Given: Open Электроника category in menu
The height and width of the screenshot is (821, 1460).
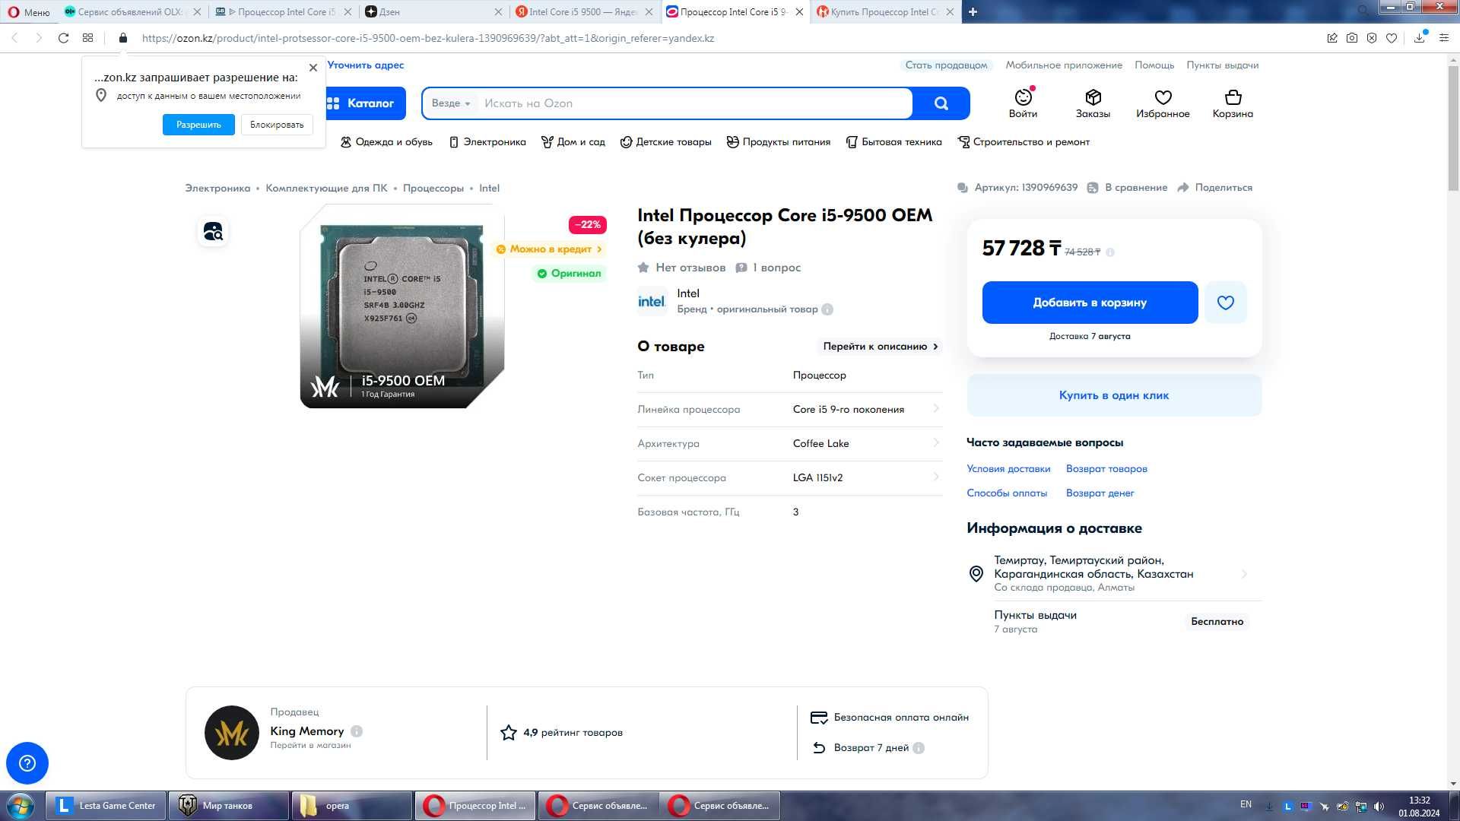Looking at the screenshot, I should coord(487,142).
